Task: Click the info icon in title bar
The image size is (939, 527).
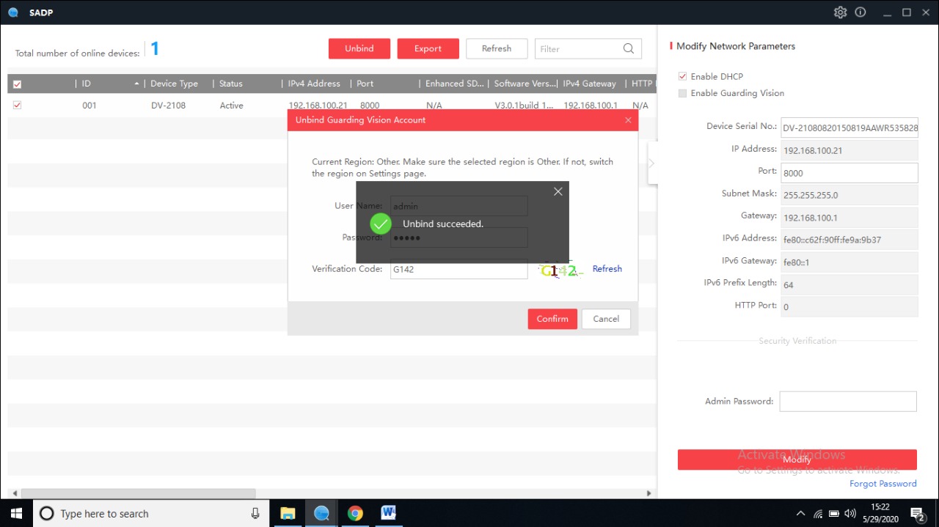Action: pyautogui.click(x=861, y=12)
